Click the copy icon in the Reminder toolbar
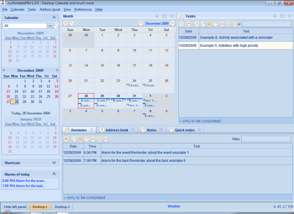Screen dimensions: 294x214 tap(87, 139)
